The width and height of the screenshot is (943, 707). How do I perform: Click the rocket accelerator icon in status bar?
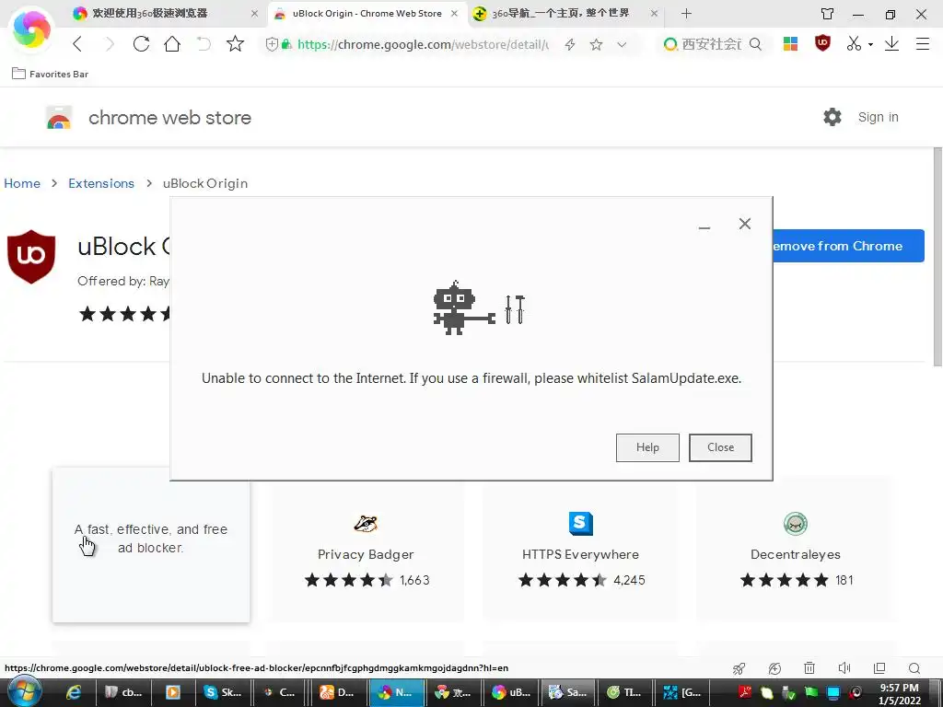pos(739,668)
